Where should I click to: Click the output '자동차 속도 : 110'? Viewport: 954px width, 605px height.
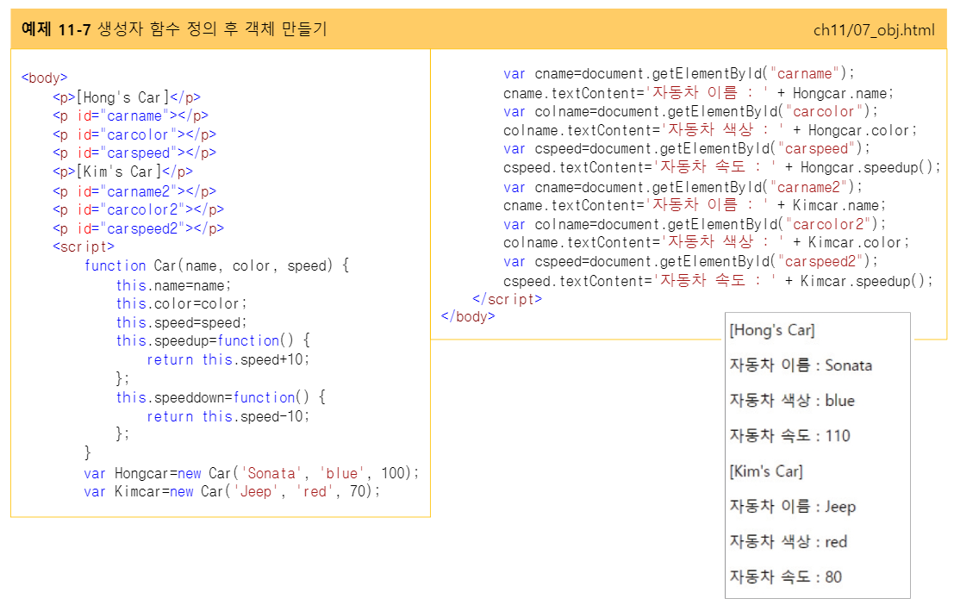(789, 436)
